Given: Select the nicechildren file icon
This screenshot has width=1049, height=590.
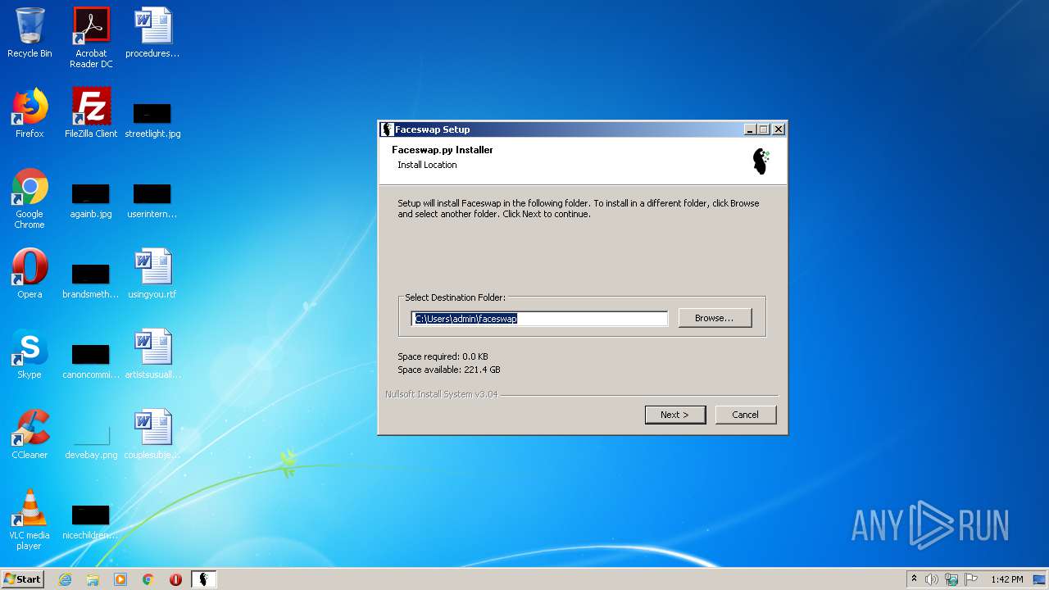Looking at the screenshot, I should pos(91,522).
